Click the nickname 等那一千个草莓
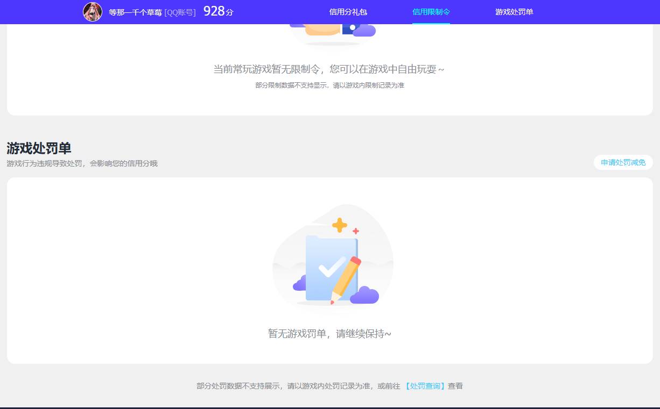The height and width of the screenshot is (409, 660). 133,12
